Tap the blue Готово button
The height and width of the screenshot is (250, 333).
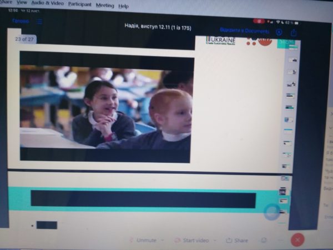coord(21,21)
